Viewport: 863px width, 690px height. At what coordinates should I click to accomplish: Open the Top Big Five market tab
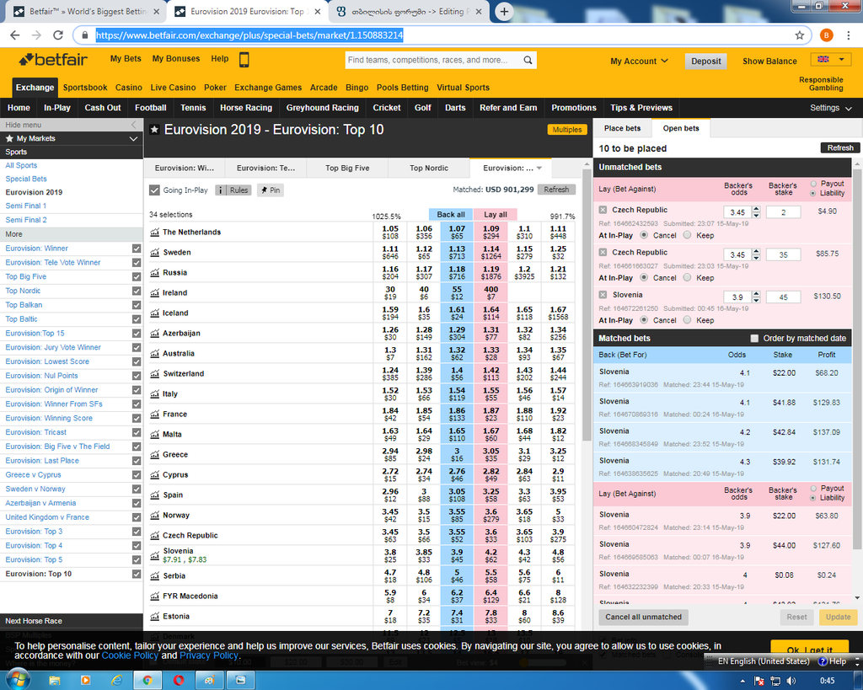coord(347,168)
